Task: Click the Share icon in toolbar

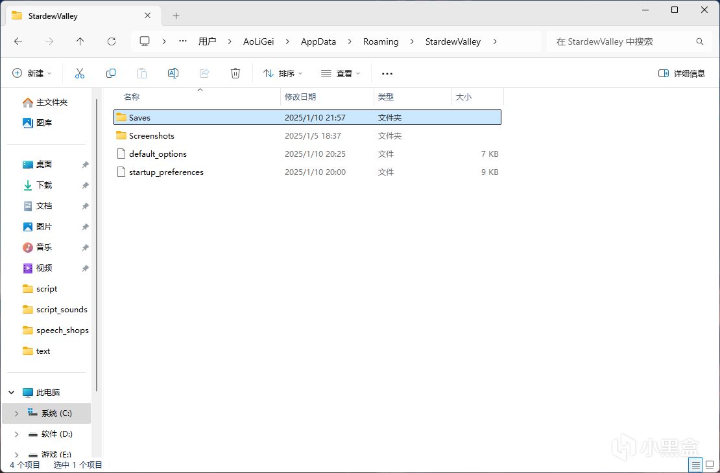Action: pyautogui.click(x=204, y=73)
